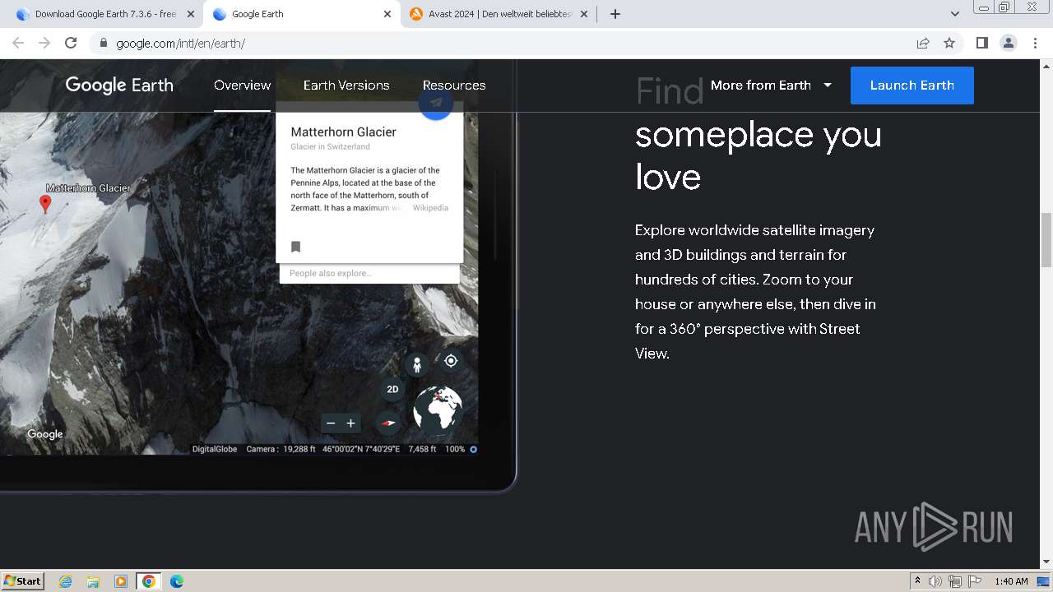The width and height of the screenshot is (1053, 592).
Task: Click the Start button
Action: [23, 580]
